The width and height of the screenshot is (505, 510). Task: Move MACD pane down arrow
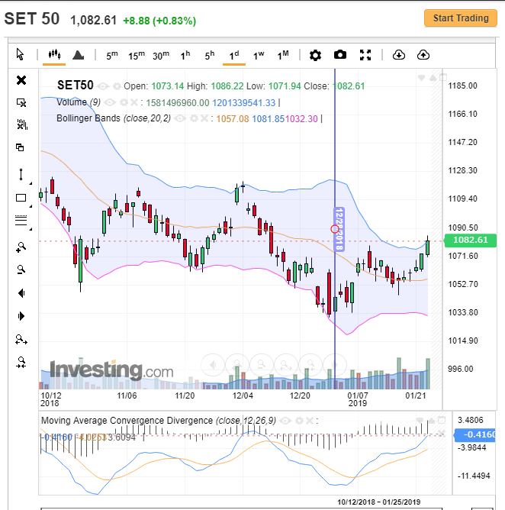(x=420, y=420)
